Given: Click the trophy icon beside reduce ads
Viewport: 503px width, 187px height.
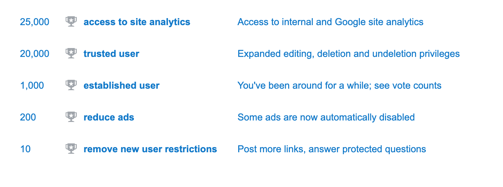Looking at the screenshot, I should [71, 117].
